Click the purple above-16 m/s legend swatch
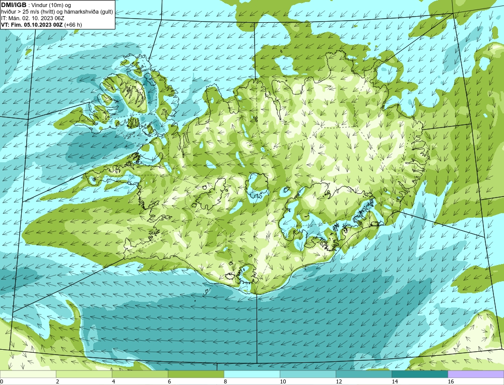Viewport: 504px width, 385px height. click(x=476, y=374)
